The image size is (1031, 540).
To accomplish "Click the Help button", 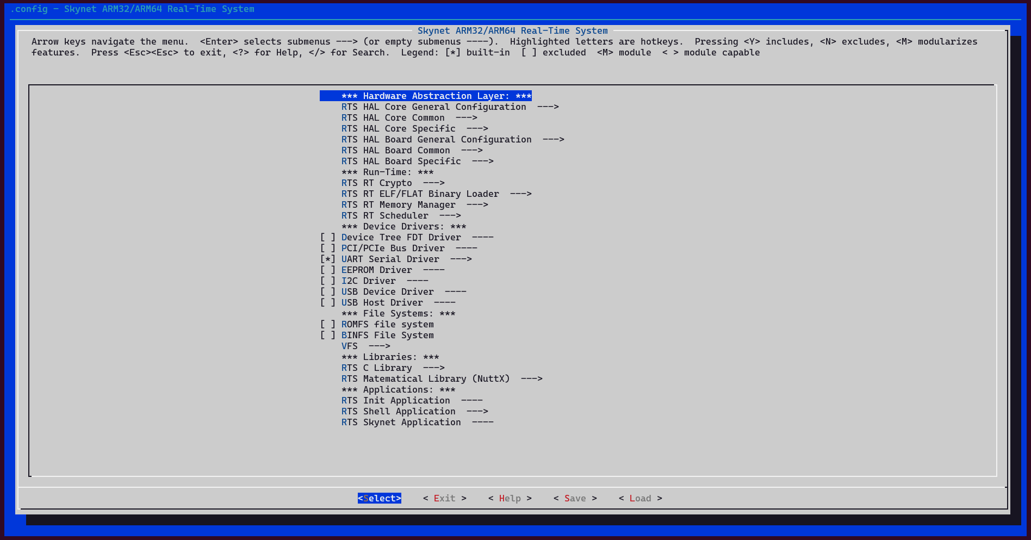I will click(510, 499).
